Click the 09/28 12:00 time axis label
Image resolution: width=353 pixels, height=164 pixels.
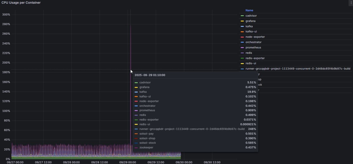(x=100, y=162)
